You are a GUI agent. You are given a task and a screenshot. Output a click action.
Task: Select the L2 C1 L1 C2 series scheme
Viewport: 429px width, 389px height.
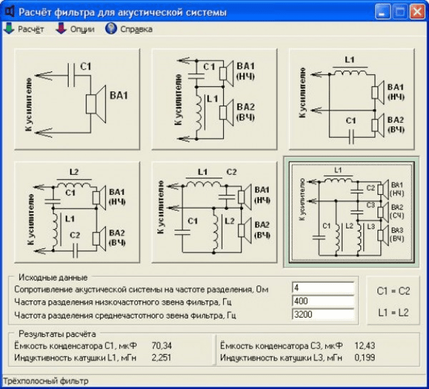pyautogui.click(x=77, y=212)
